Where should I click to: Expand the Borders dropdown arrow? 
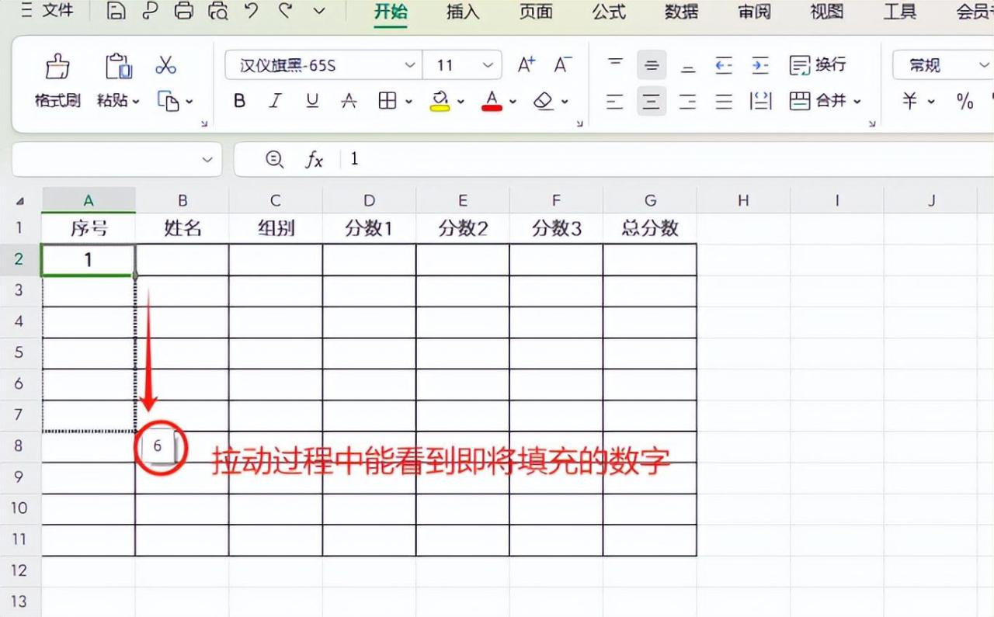tap(408, 101)
